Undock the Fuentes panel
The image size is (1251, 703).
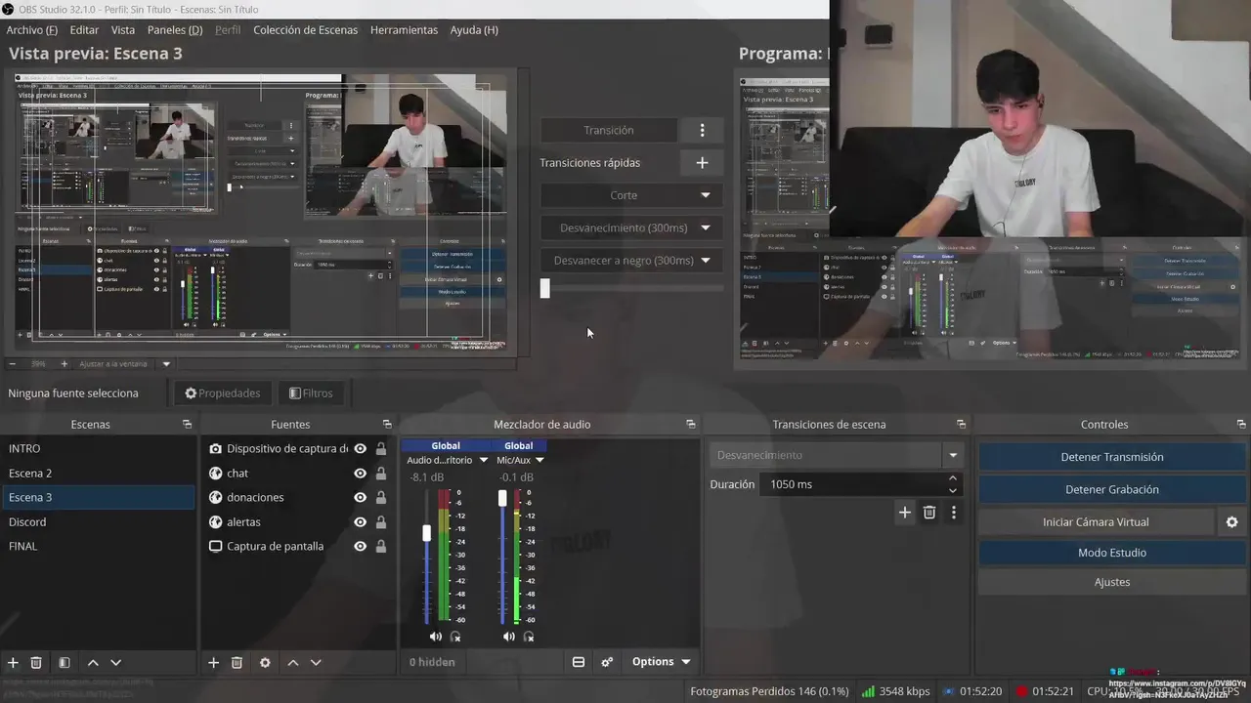click(x=387, y=425)
